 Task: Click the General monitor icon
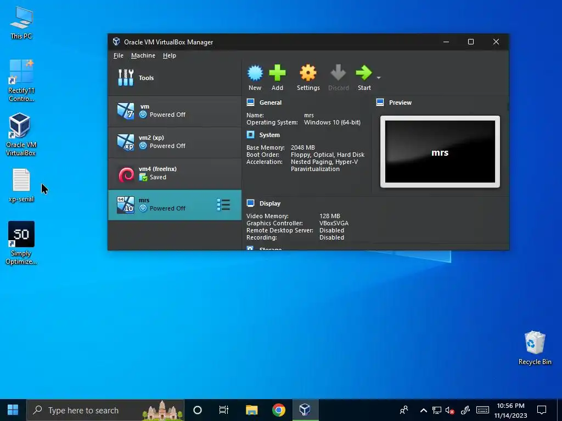[x=250, y=103]
